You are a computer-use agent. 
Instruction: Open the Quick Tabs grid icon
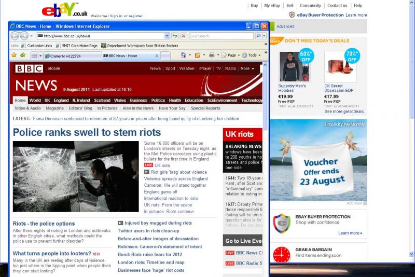click(34, 56)
